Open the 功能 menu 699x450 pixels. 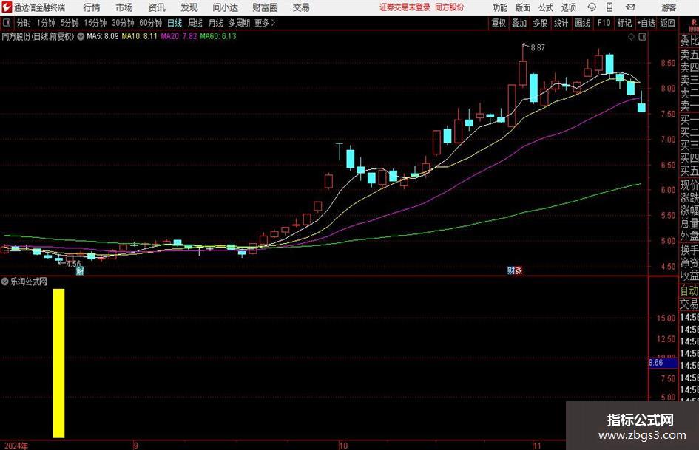[500, 7]
